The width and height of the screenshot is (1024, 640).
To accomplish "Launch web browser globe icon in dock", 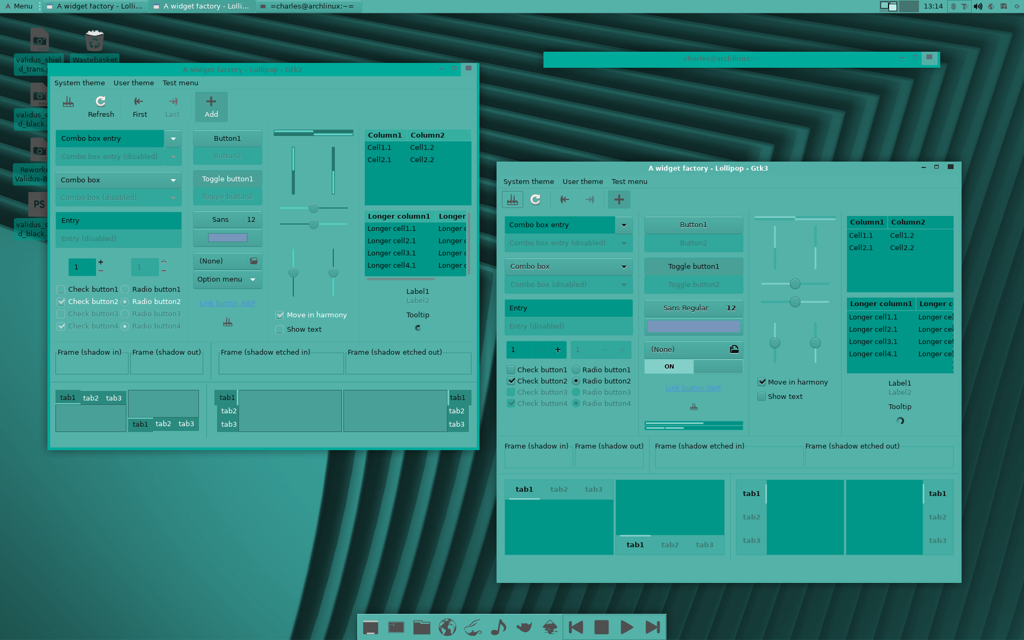I will (x=447, y=627).
